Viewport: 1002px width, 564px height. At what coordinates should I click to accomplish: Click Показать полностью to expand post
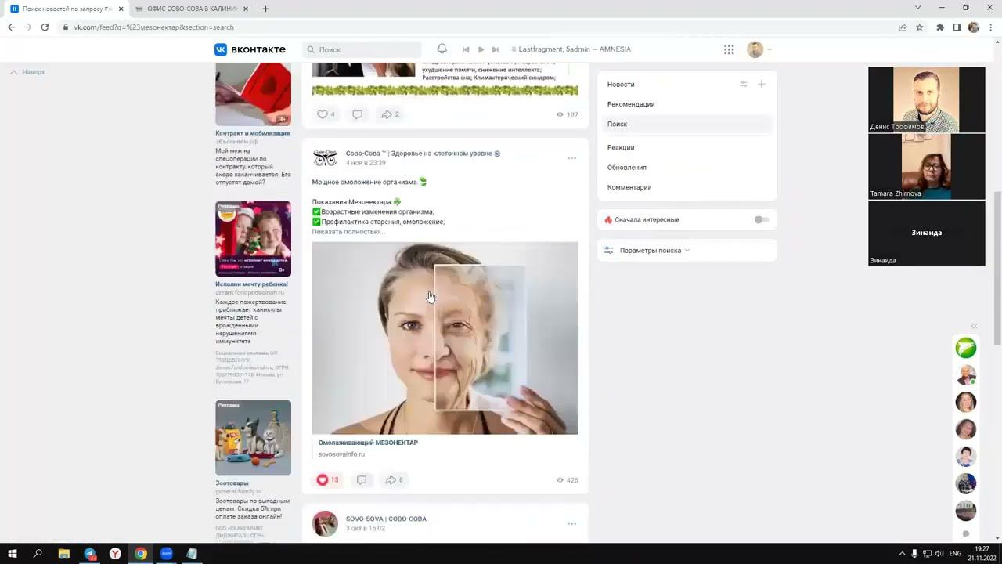pyautogui.click(x=348, y=232)
